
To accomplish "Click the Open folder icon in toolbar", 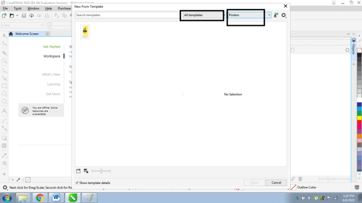I will coord(12,16).
